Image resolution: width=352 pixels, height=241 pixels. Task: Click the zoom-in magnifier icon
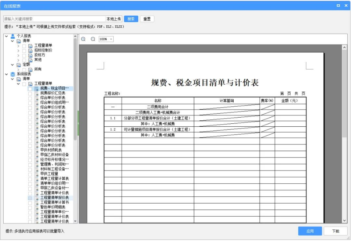point(83,38)
